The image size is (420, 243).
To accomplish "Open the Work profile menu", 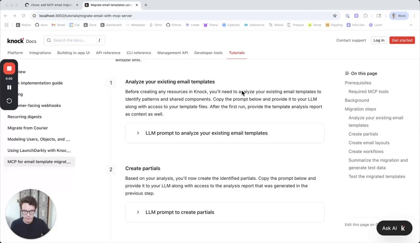I will pyautogui.click(x=399, y=16).
